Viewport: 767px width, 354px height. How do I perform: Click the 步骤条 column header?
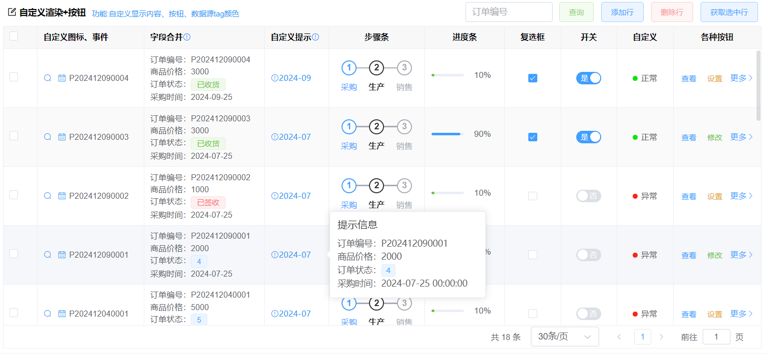(377, 37)
